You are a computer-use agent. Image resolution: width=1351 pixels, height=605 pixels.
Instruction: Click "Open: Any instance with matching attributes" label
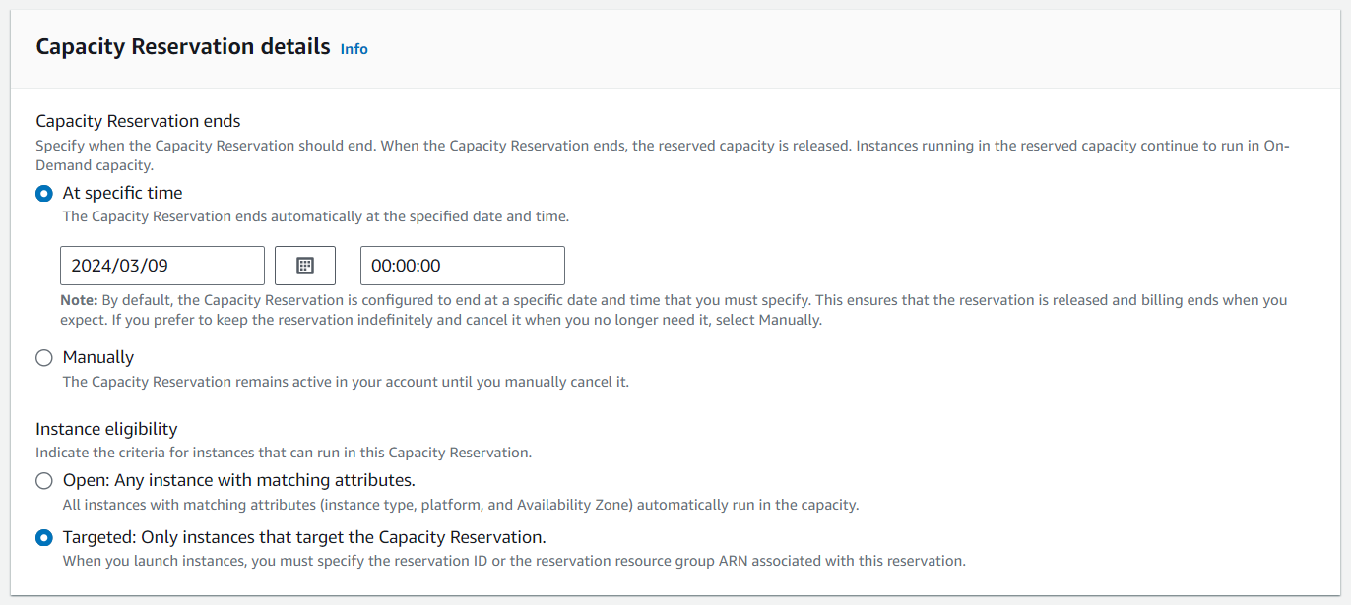(238, 480)
